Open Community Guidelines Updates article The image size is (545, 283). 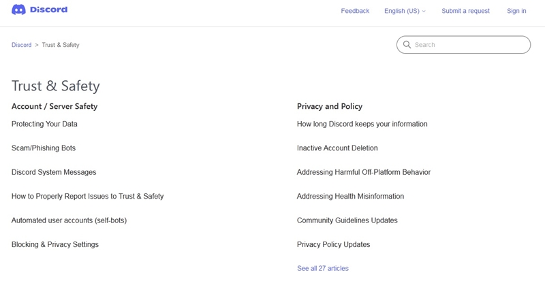[x=347, y=220]
